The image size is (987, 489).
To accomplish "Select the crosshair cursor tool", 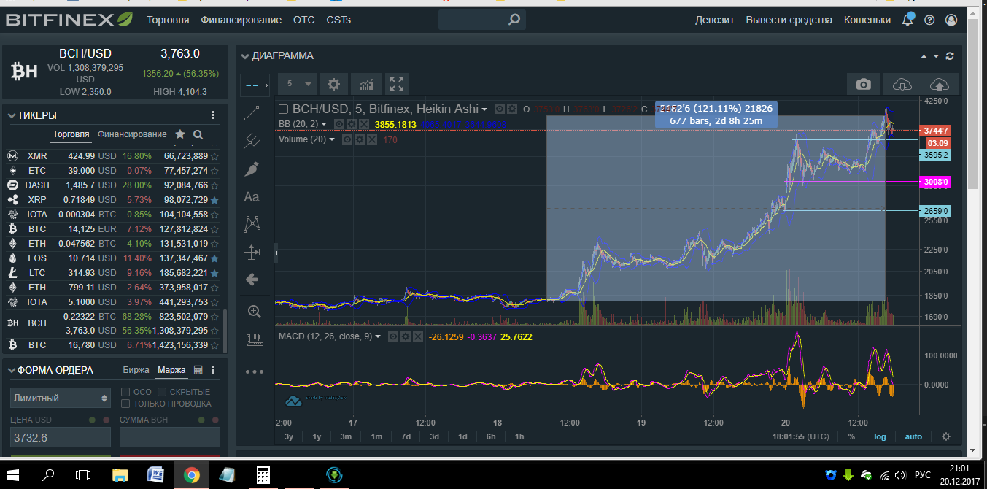I will pyautogui.click(x=252, y=85).
